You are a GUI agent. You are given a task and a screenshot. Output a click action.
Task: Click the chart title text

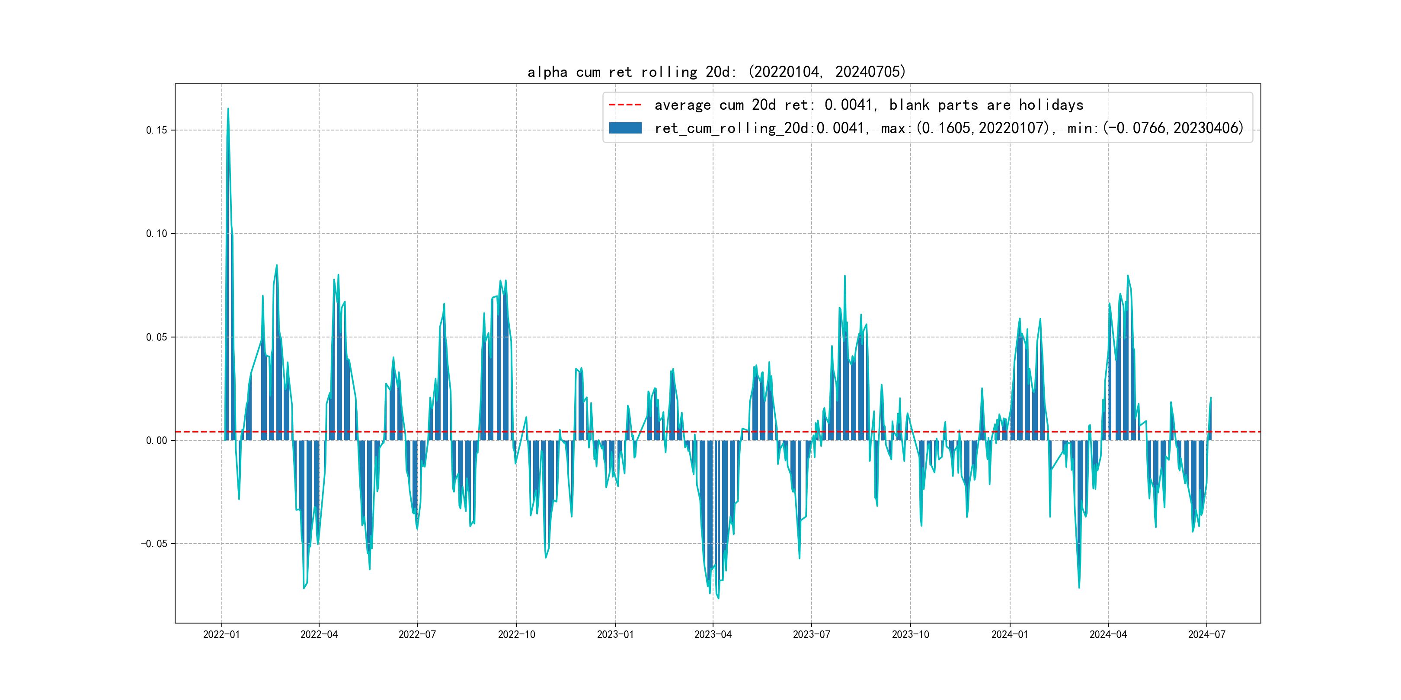716,72
